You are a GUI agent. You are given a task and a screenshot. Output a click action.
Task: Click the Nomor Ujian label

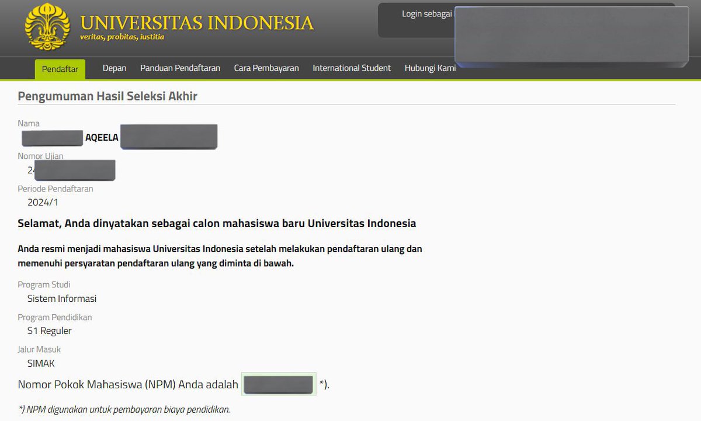pos(40,156)
